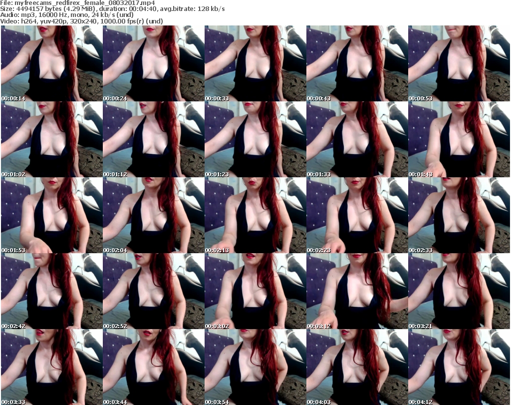Open the thumbnail frame at 00:01:43
The width and height of the screenshot is (511, 405).
pyautogui.click(x=459, y=139)
